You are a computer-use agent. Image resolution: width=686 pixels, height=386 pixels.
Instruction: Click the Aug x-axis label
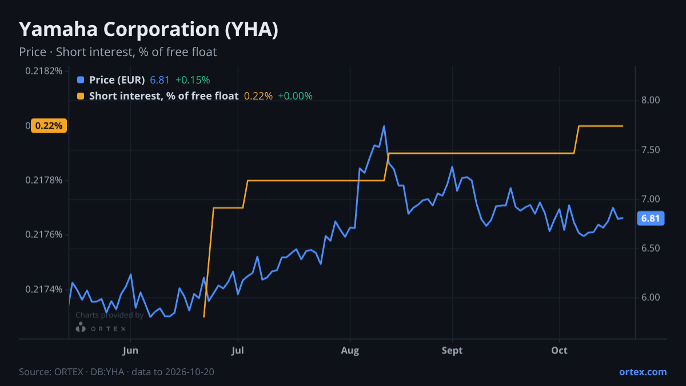350,351
